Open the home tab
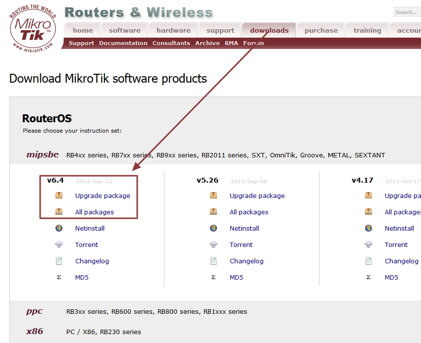The image size is (421, 343). click(x=83, y=30)
